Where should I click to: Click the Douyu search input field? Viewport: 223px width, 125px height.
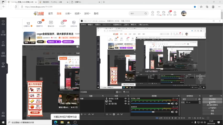[x=137, y=13]
